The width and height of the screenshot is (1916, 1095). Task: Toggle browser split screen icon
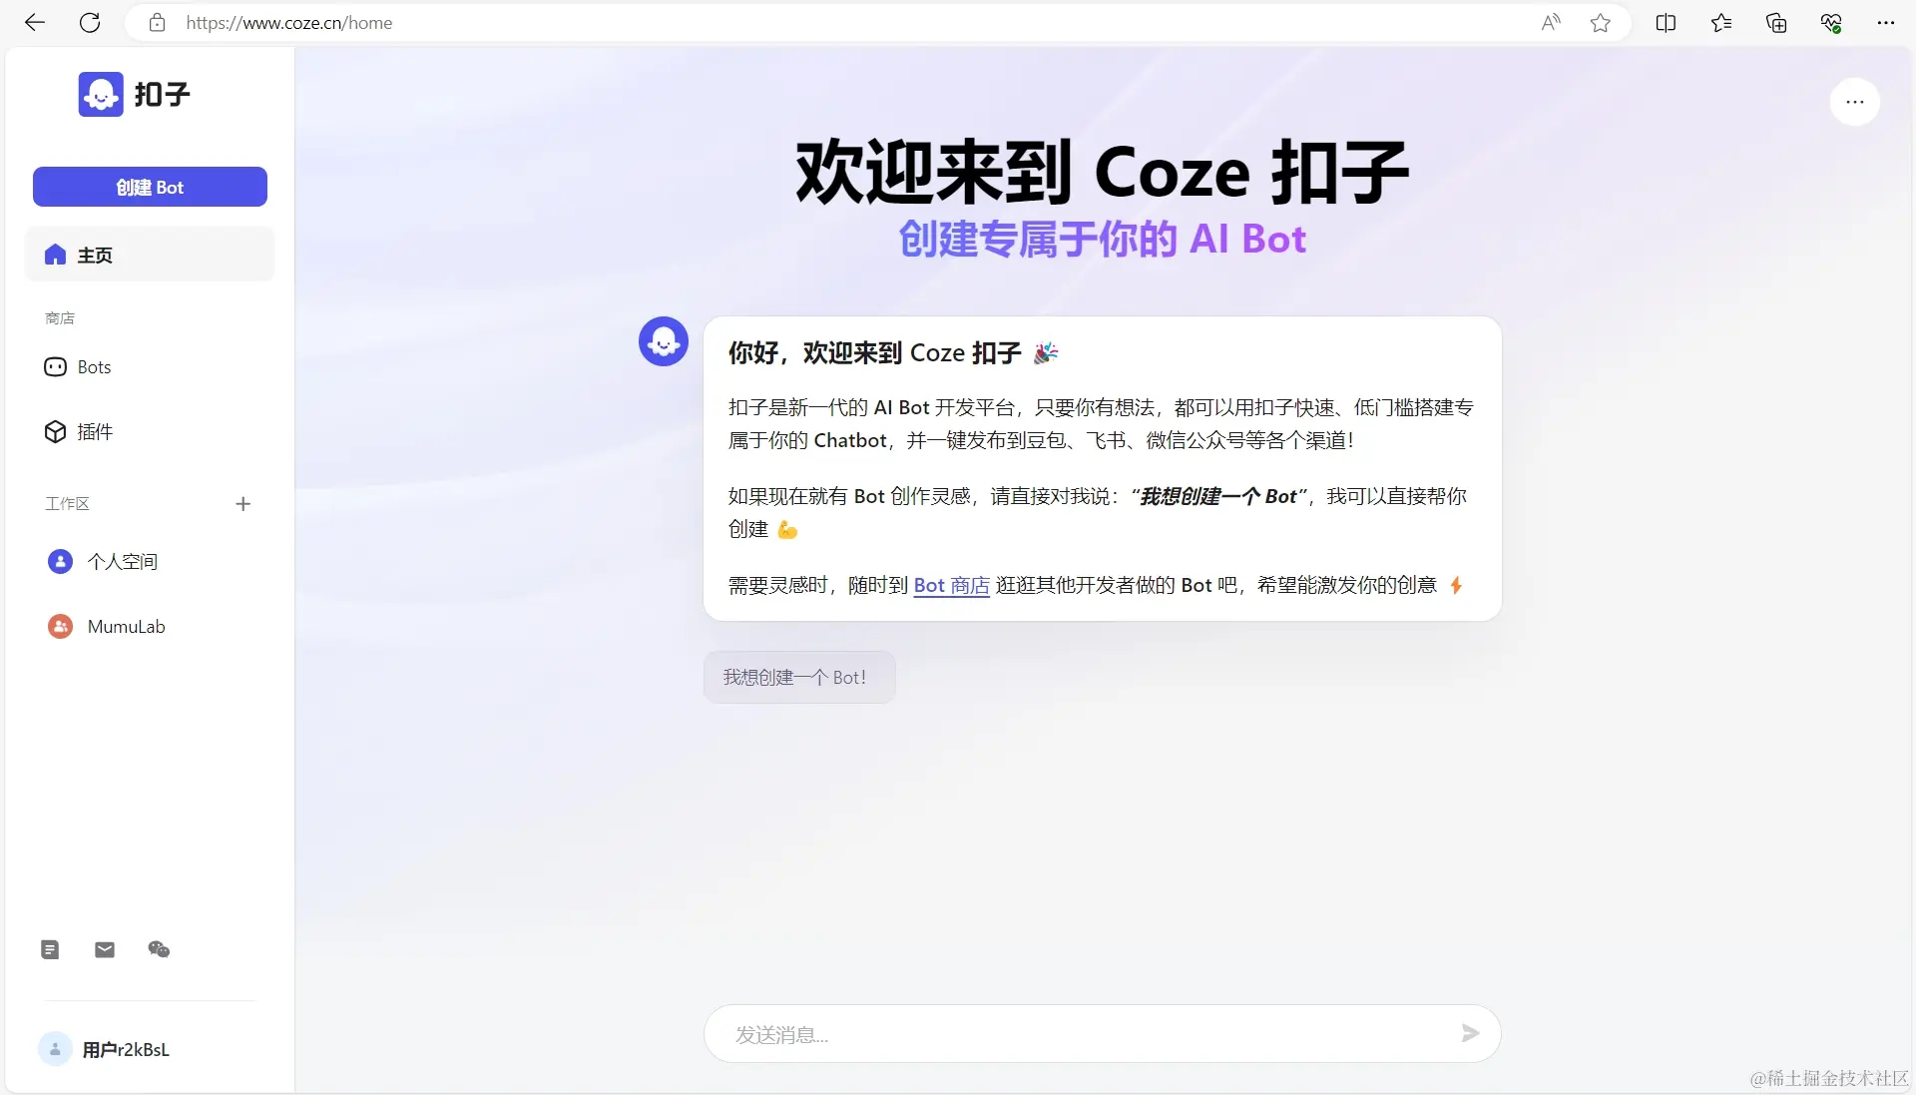(1666, 22)
